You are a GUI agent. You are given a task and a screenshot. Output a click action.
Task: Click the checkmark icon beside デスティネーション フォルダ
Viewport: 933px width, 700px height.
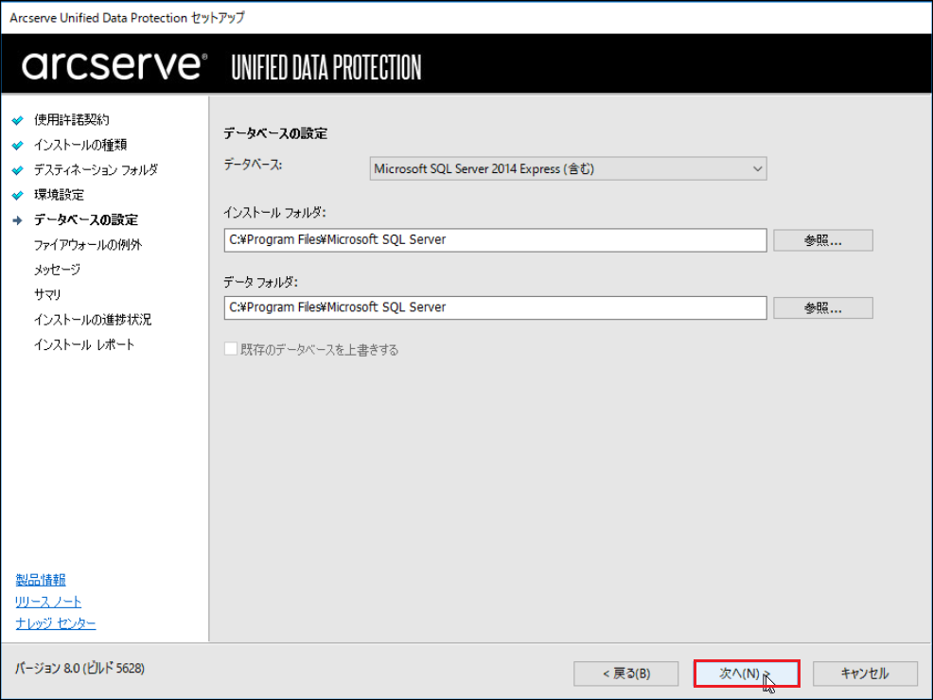[x=18, y=170]
